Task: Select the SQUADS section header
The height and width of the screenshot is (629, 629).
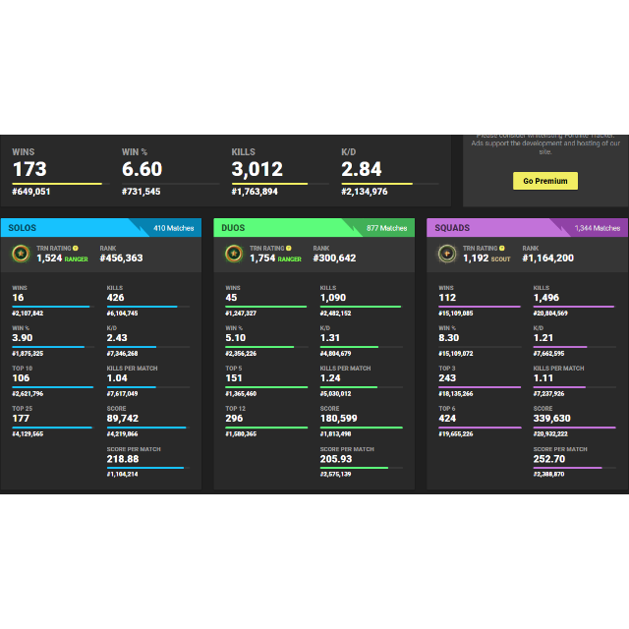Action: tap(452, 228)
